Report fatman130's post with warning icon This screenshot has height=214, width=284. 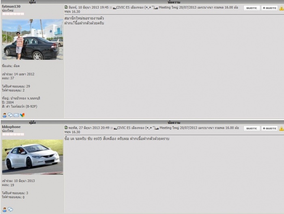[x=282, y=8]
